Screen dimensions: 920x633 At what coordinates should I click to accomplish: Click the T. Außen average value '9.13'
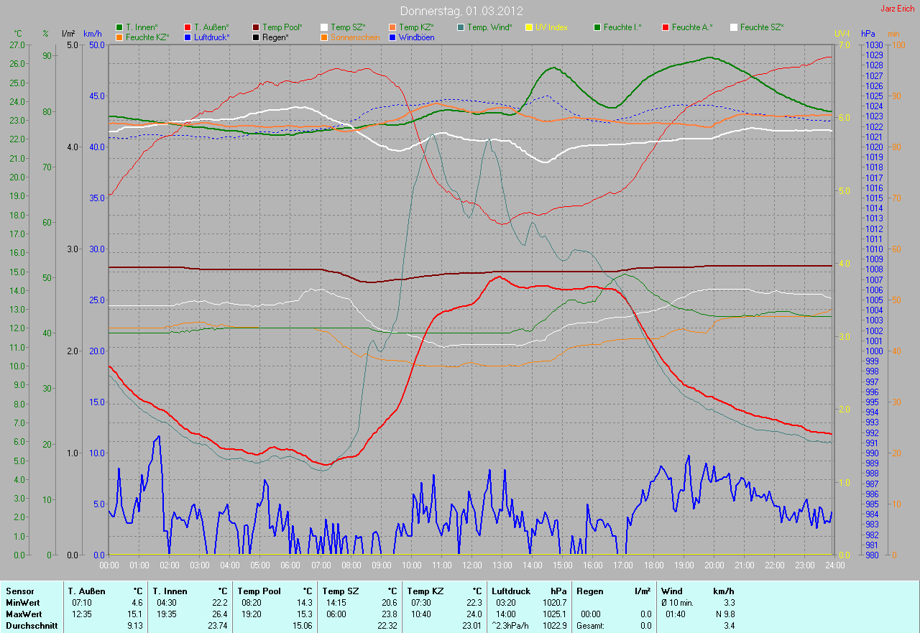134,626
